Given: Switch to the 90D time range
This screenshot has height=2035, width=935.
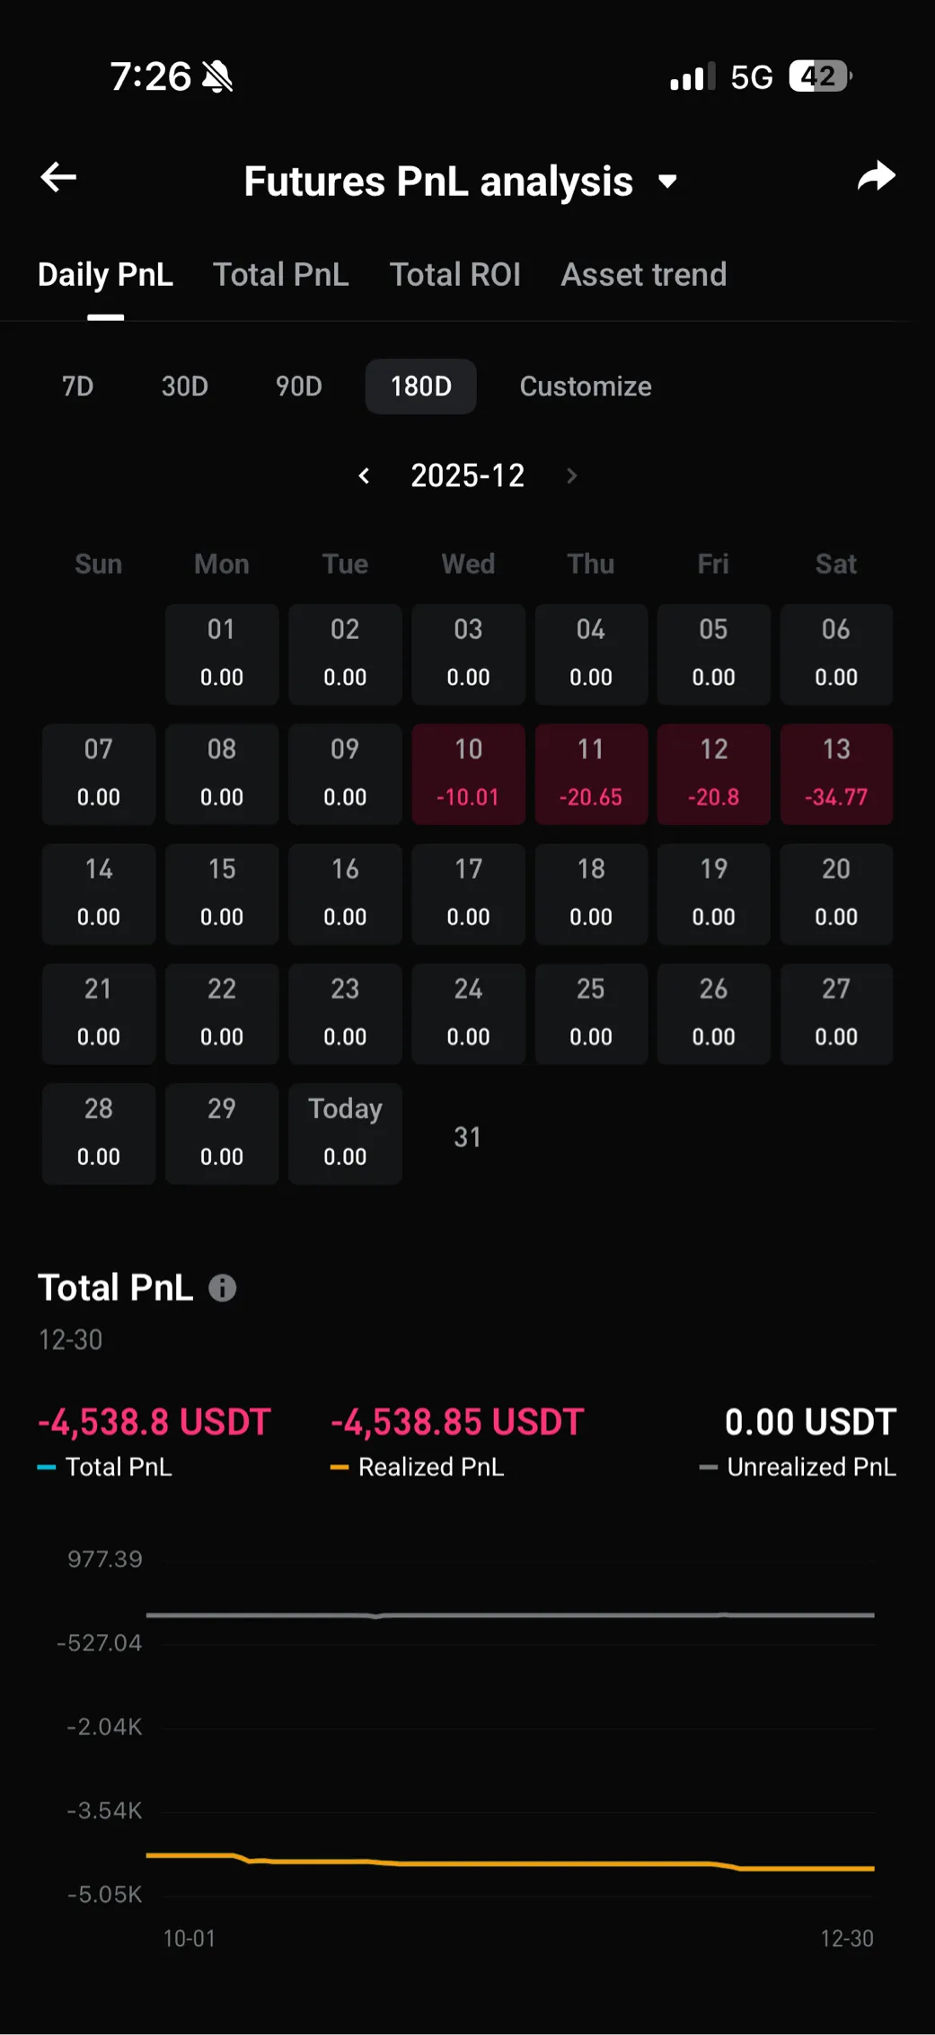Looking at the screenshot, I should 298,387.
